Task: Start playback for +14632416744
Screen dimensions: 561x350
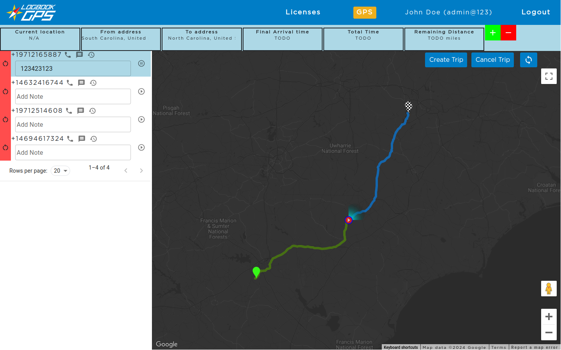Action: point(141,91)
